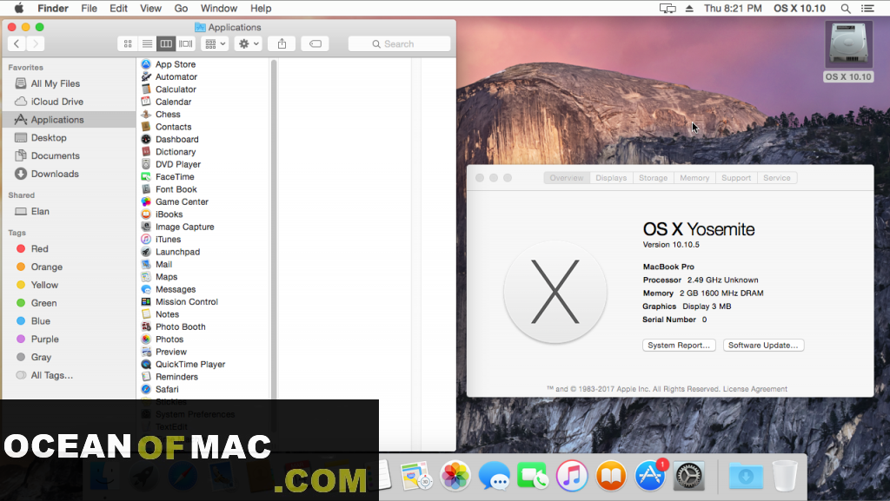Open All My Files in sidebar
This screenshot has height=501, width=890.
click(x=55, y=83)
